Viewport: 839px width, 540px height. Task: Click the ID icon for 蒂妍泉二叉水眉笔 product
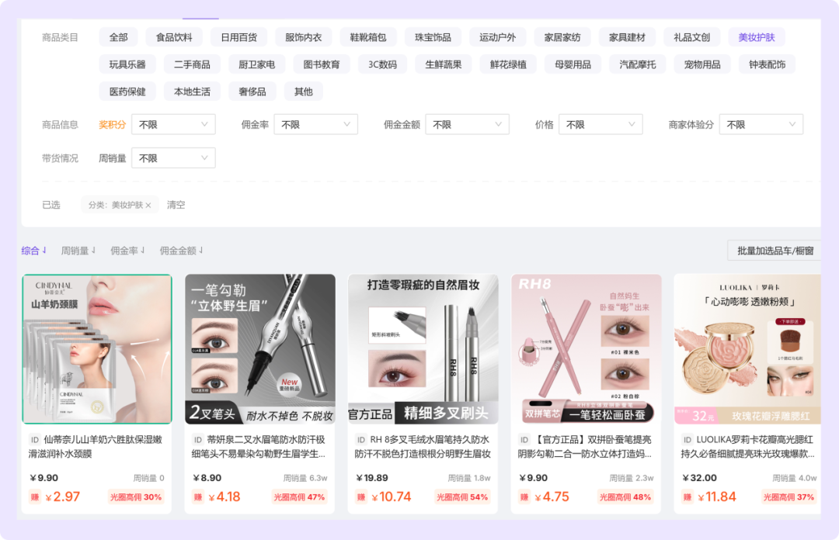coord(198,439)
